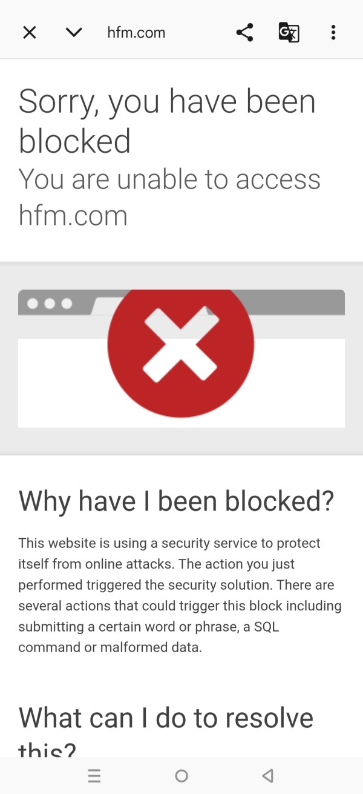Expand the chevron dropdown beside the URL
The height and width of the screenshot is (794, 363).
(x=74, y=32)
